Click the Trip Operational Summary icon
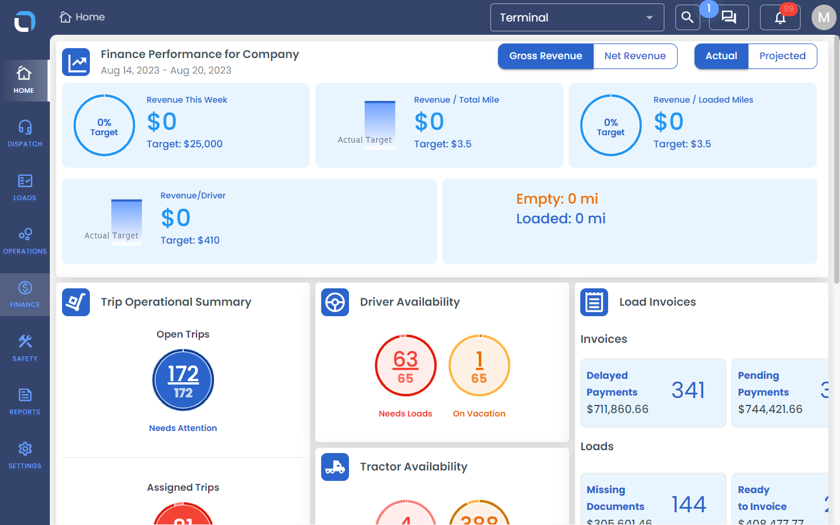 pos(76,302)
